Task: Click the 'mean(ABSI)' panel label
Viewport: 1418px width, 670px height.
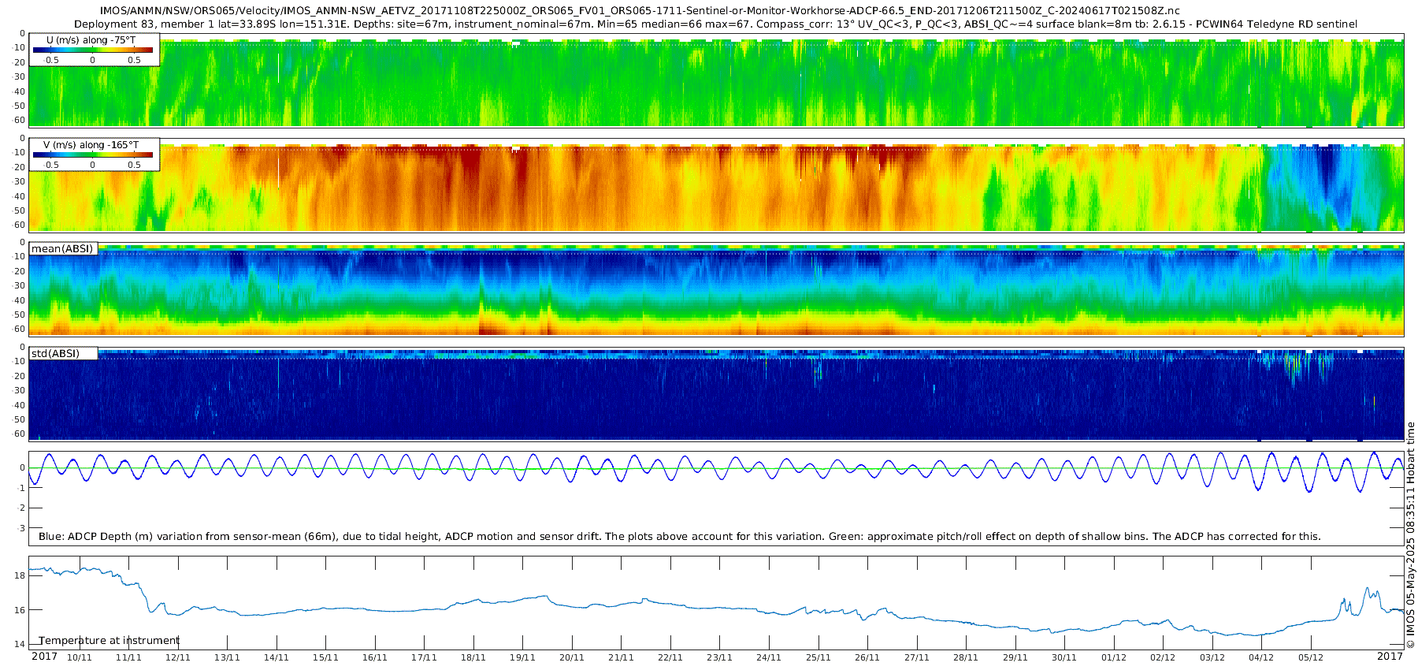Action: pyautogui.click(x=62, y=249)
